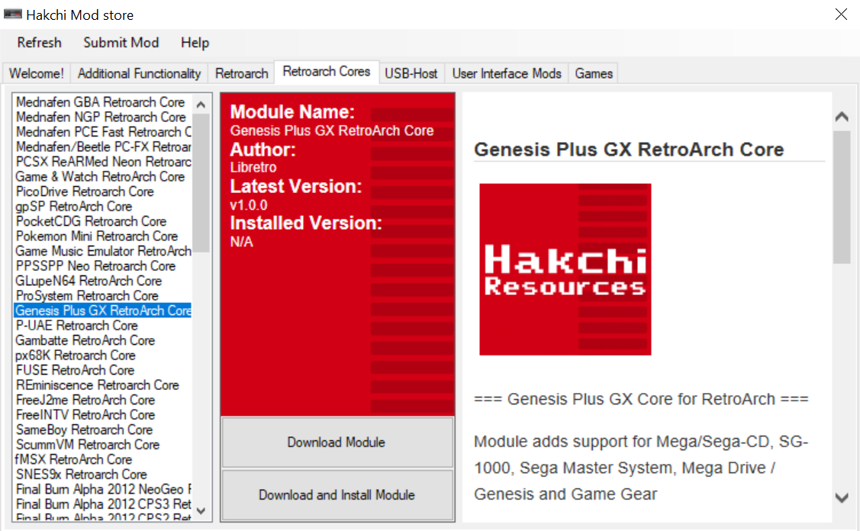
Task: Select Final Burn Alpha 2012 NeoGeo core
Action: pyautogui.click(x=102, y=489)
